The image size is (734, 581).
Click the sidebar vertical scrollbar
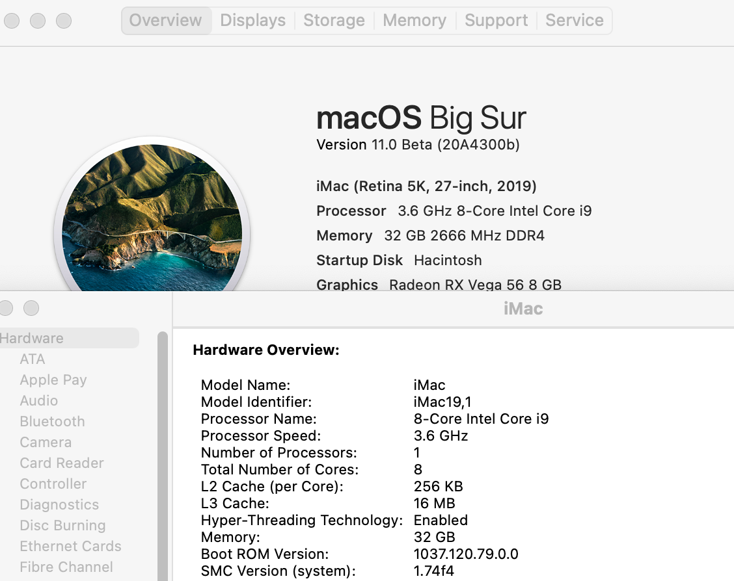coord(163,456)
